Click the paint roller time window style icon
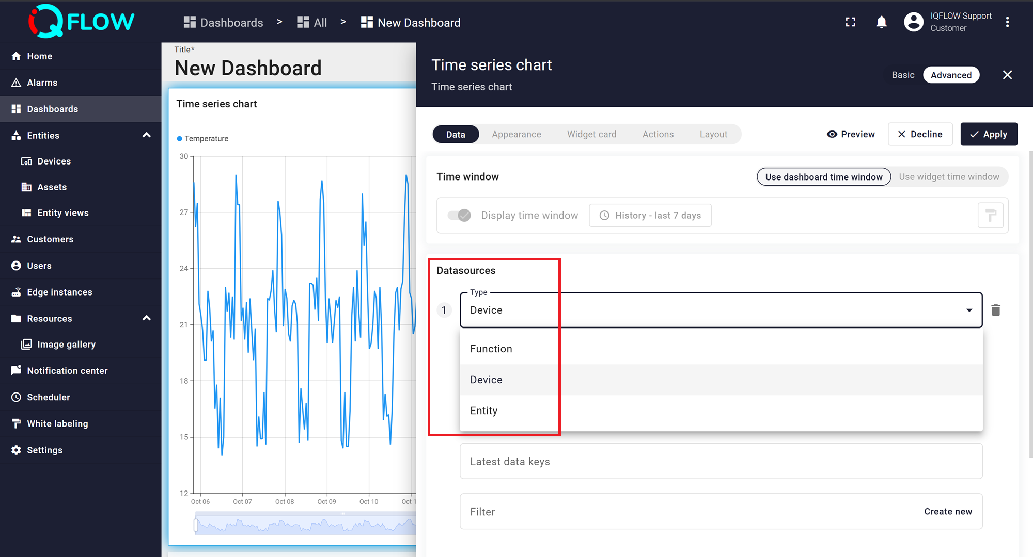 click(990, 215)
